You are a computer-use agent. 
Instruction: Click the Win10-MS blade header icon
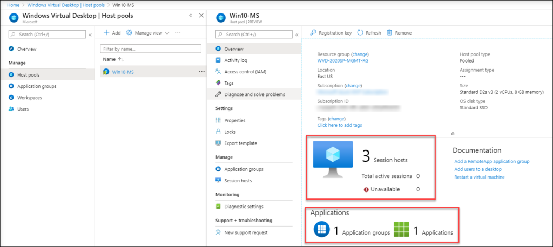tap(221, 18)
